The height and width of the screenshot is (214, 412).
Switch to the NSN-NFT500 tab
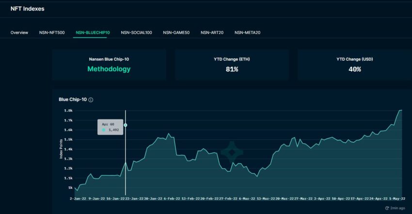52,33
